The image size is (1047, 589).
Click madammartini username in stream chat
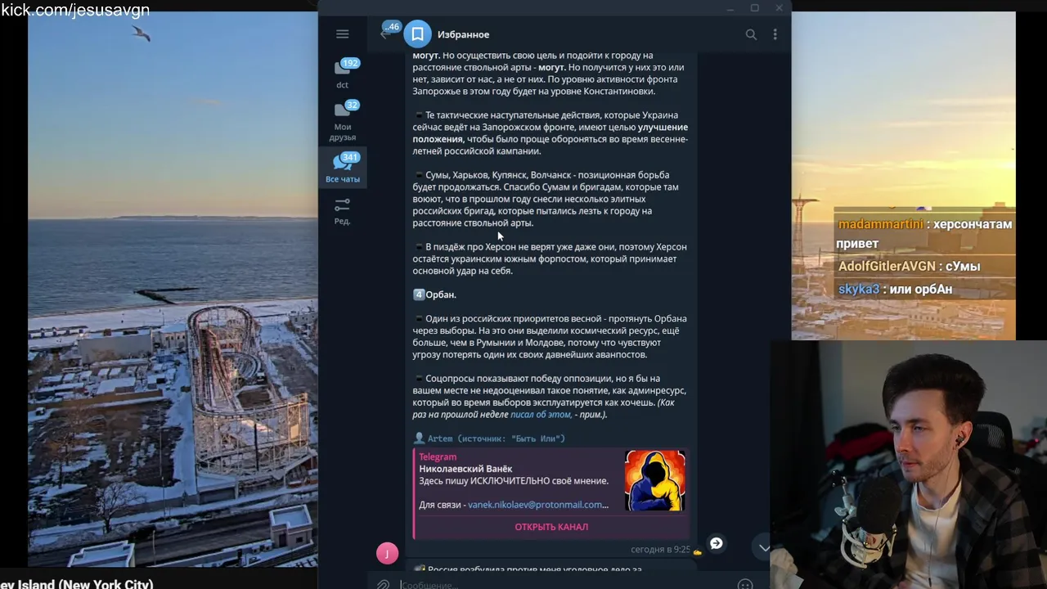pyautogui.click(x=880, y=224)
